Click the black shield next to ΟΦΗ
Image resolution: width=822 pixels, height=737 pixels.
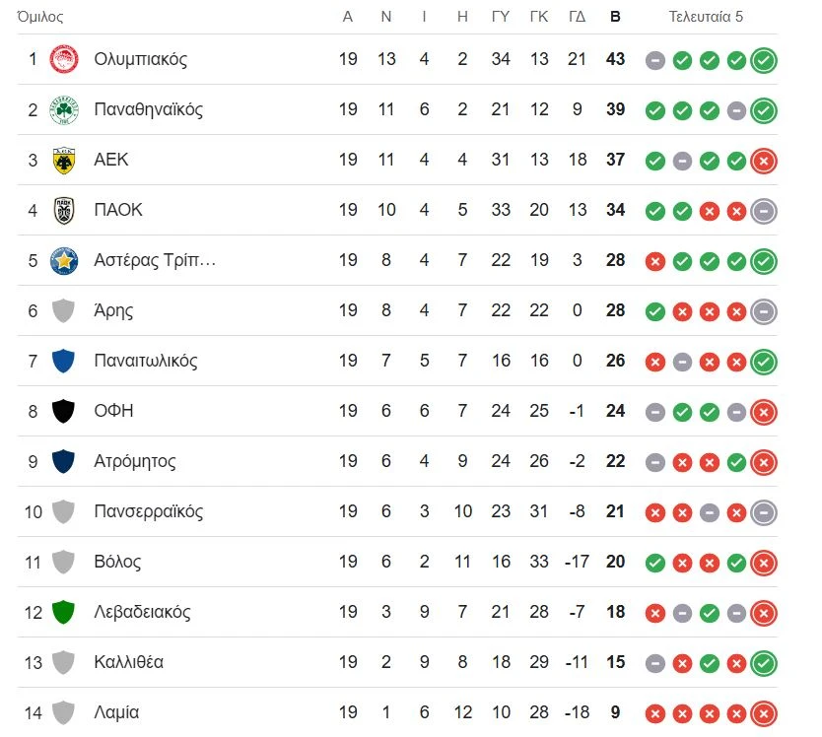(64, 411)
